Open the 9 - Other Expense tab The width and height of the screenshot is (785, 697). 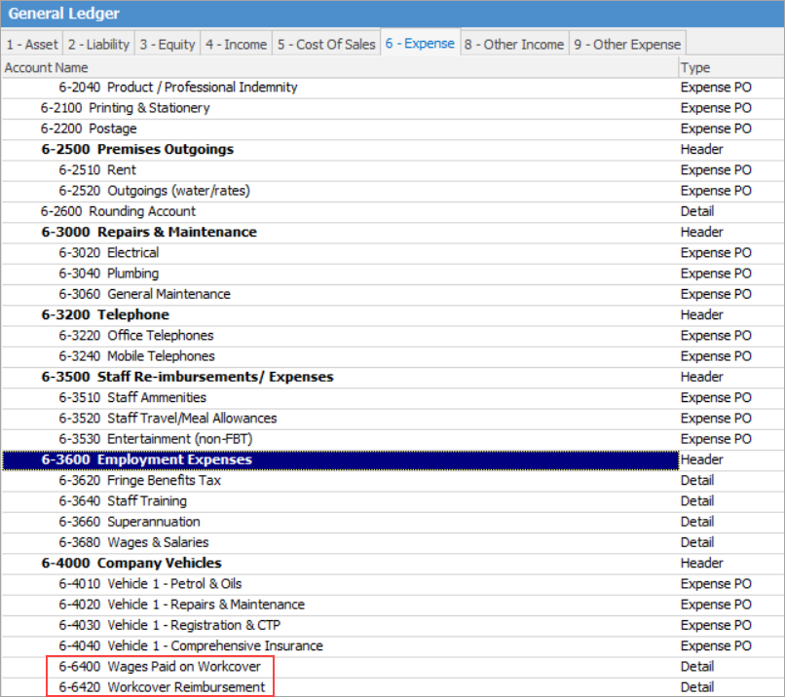click(627, 45)
